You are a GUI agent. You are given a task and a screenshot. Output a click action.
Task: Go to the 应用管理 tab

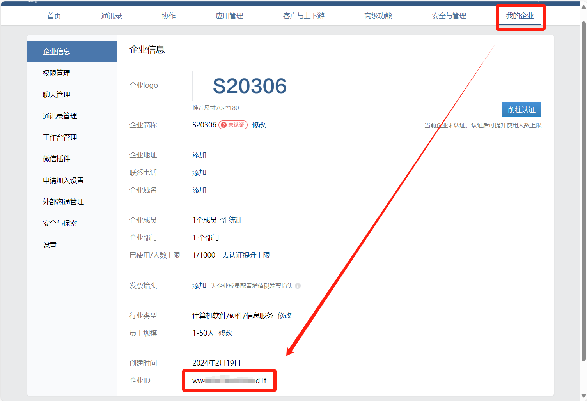click(229, 16)
